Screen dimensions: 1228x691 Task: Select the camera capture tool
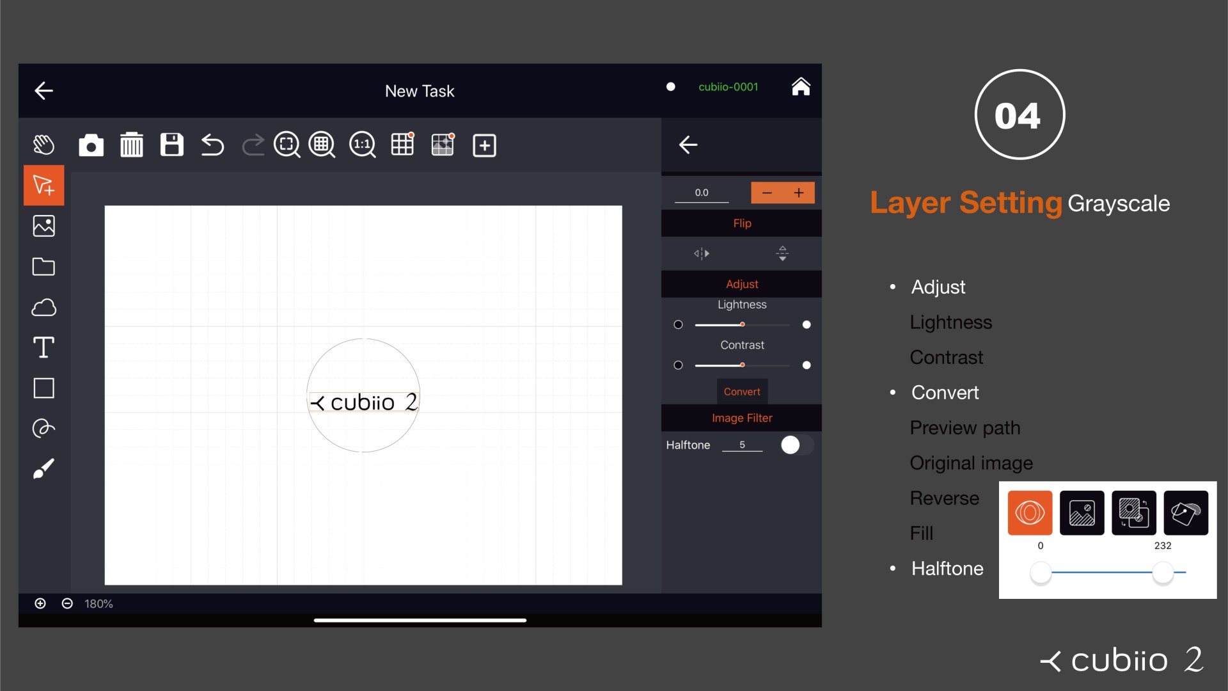(91, 145)
